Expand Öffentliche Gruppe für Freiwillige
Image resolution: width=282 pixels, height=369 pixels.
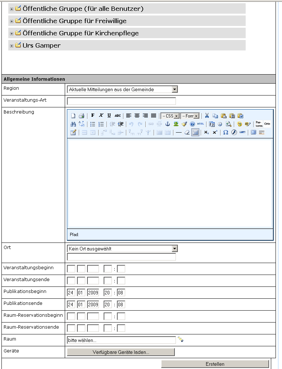point(12,21)
